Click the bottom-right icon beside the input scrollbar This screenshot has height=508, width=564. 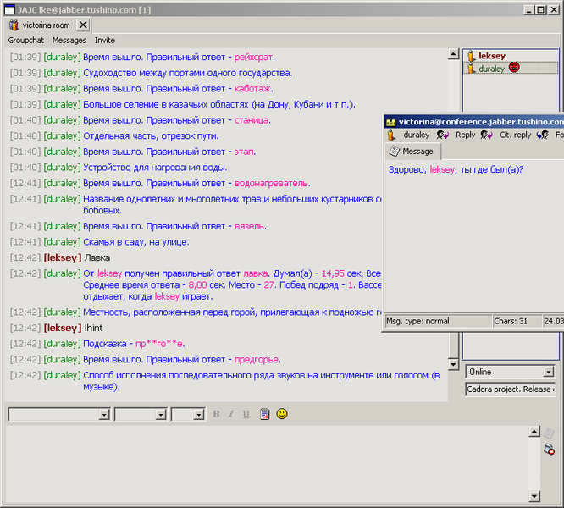[549, 449]
